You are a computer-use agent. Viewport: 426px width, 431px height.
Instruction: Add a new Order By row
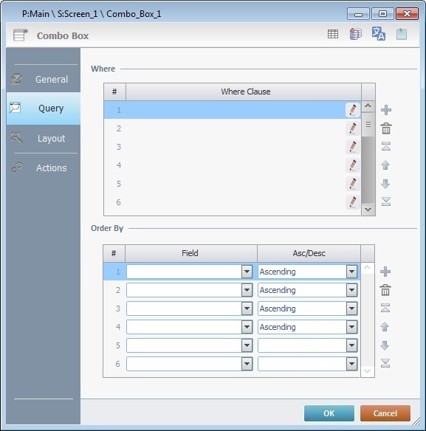point(385,272)
